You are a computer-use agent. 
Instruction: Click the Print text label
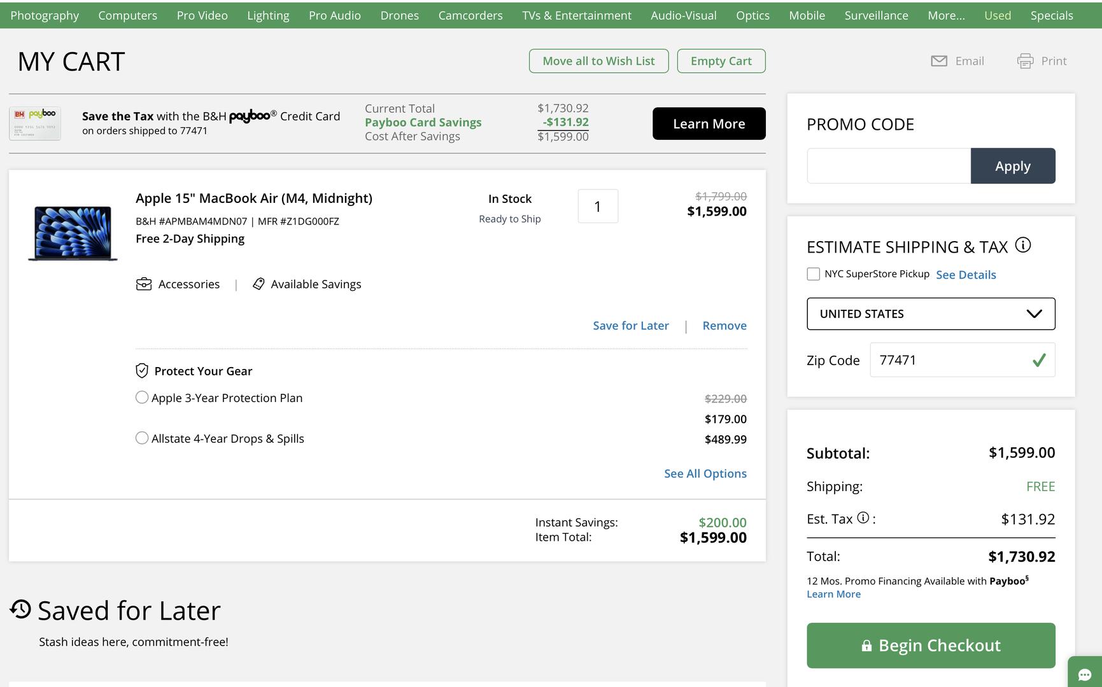(1054, 61)
